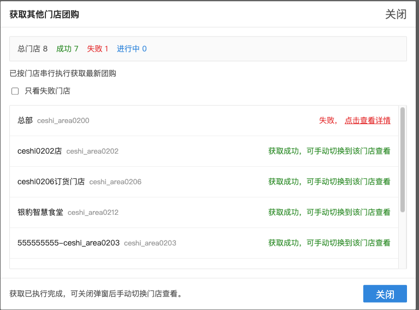Click success status of 银豹智慧食堂 row
The width and height of the screenshot is (419, 310).
[x=329, y=212]
